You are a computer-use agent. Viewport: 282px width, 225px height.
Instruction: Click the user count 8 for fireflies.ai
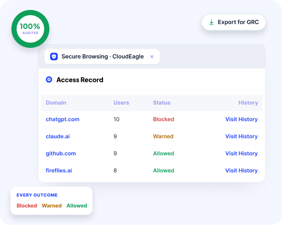(x=115, y=171)
